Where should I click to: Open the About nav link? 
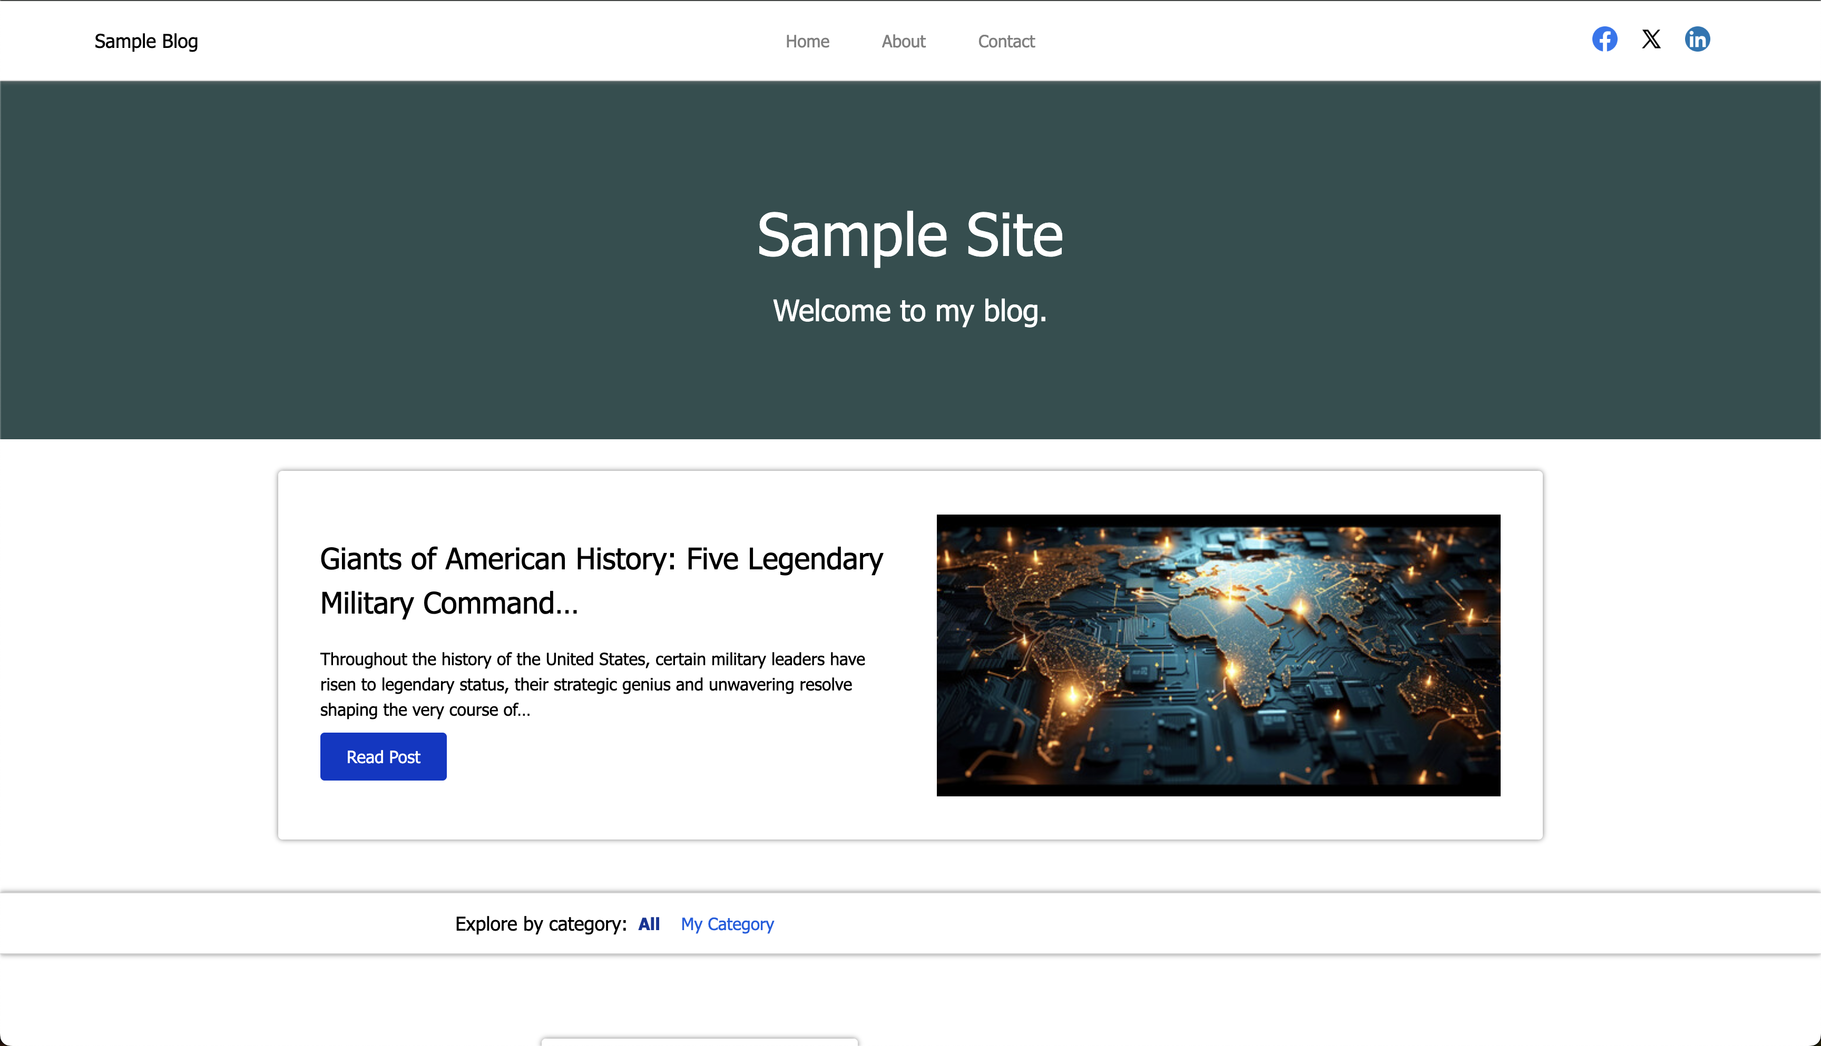click(903, 42)
